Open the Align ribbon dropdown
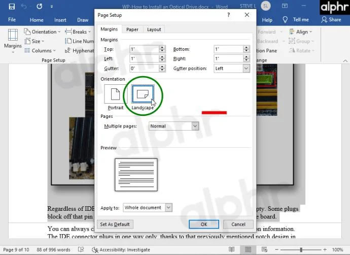350x255 pixels. tap(301, 31)
